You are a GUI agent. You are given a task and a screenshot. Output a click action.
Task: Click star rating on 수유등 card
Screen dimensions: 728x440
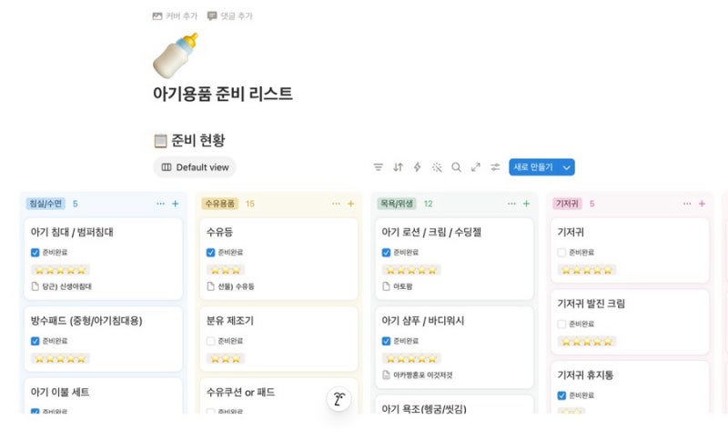point(225,270)
